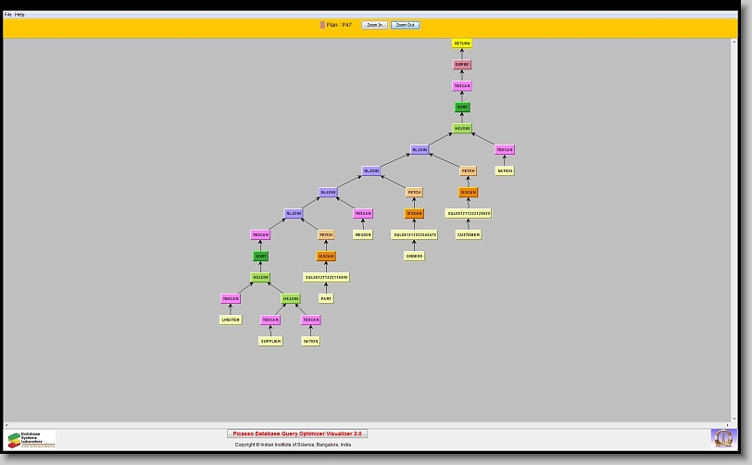Select the SUPPLIER table node
The image size is (752, 465).
tap(270, 341)
